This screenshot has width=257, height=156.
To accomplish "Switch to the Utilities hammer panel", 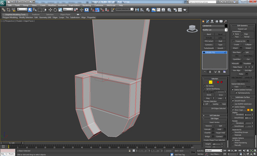I will pyautogui.click(x=226, y=21).
